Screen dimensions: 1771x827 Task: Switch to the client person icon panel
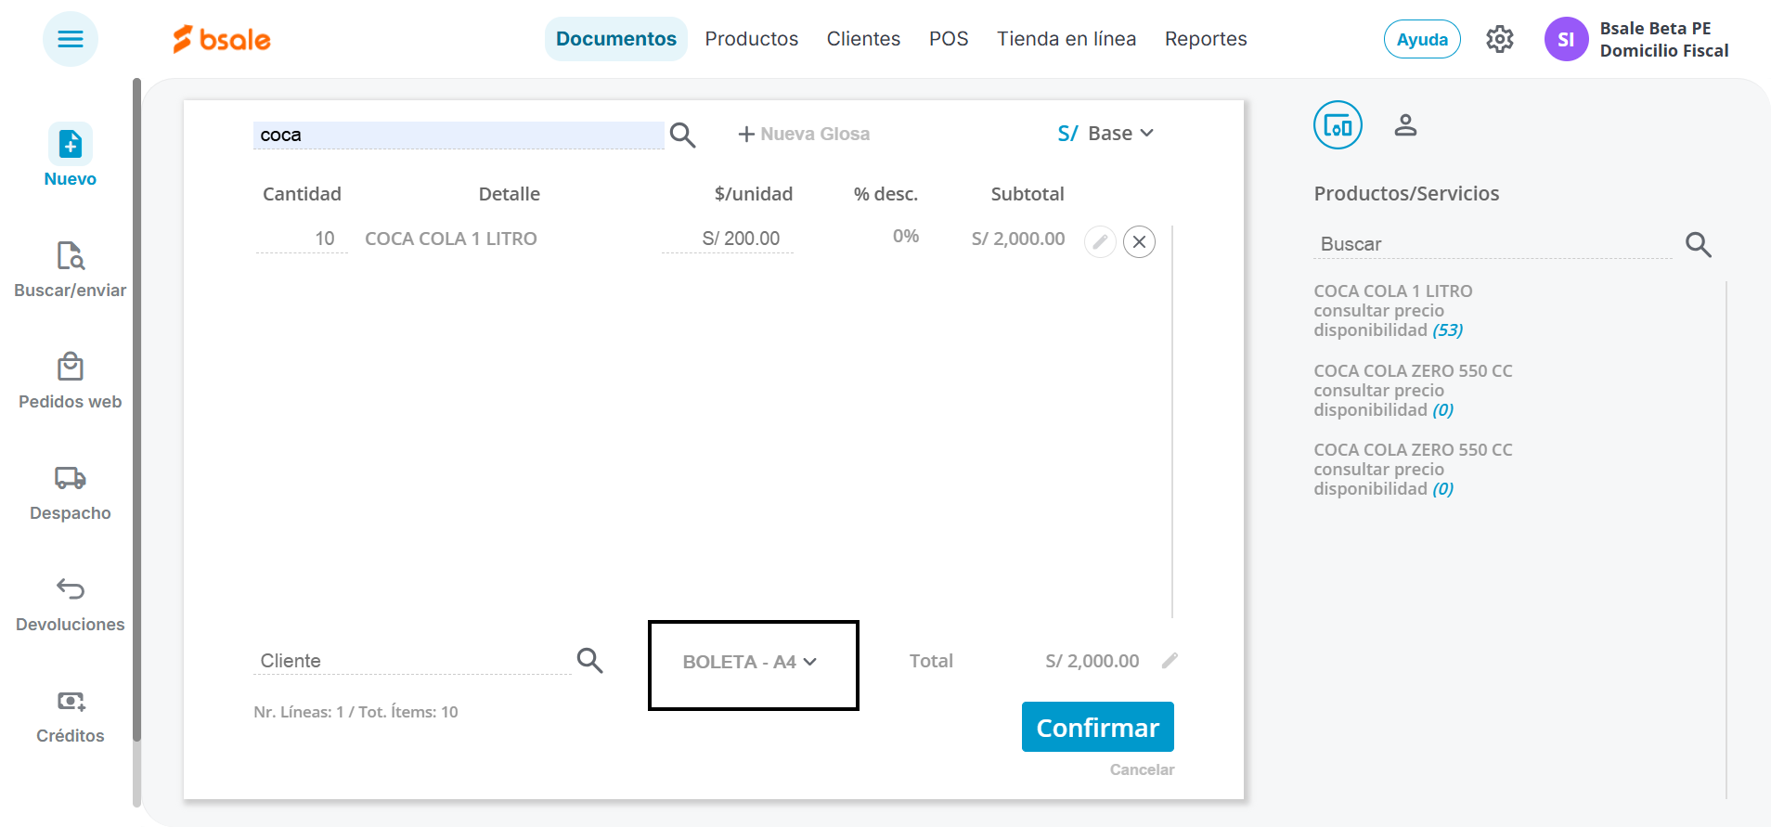(1405, 124)
